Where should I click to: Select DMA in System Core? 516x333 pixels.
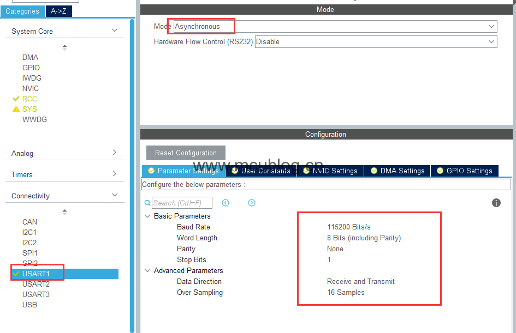[30, 57]
